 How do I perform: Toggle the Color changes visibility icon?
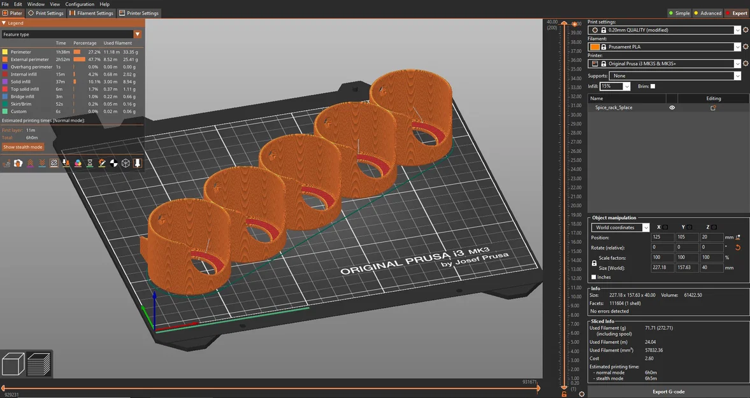tap(78, 163)
